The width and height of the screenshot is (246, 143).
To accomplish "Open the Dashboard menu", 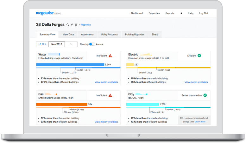I will [137, 13].
